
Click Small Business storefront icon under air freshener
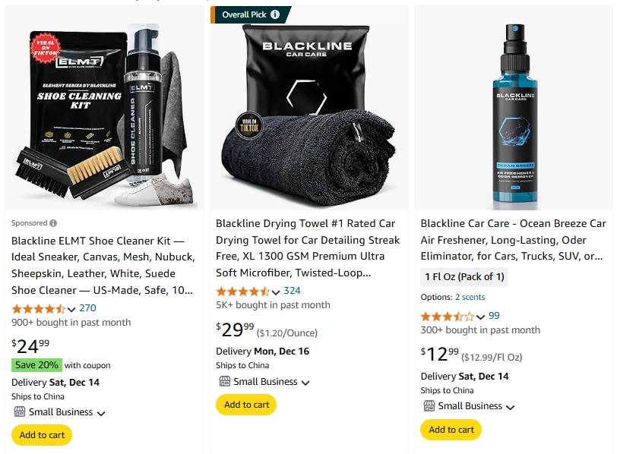click(x=429, y=405)
